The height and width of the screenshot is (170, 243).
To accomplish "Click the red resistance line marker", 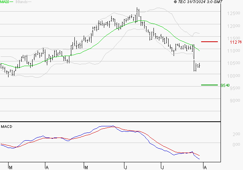I will (x=209, y=42).
